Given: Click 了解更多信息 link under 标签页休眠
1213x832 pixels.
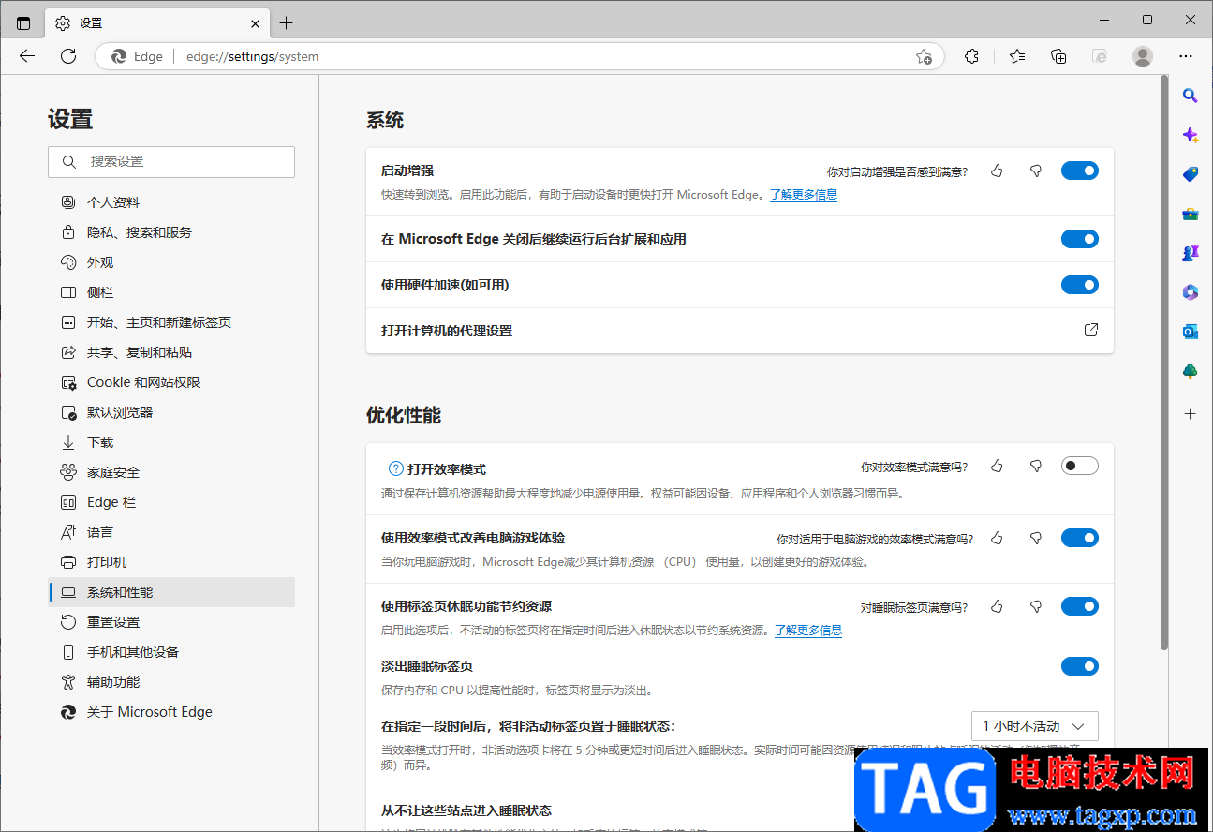Looking at the screenshot, I should coord(808,631).
